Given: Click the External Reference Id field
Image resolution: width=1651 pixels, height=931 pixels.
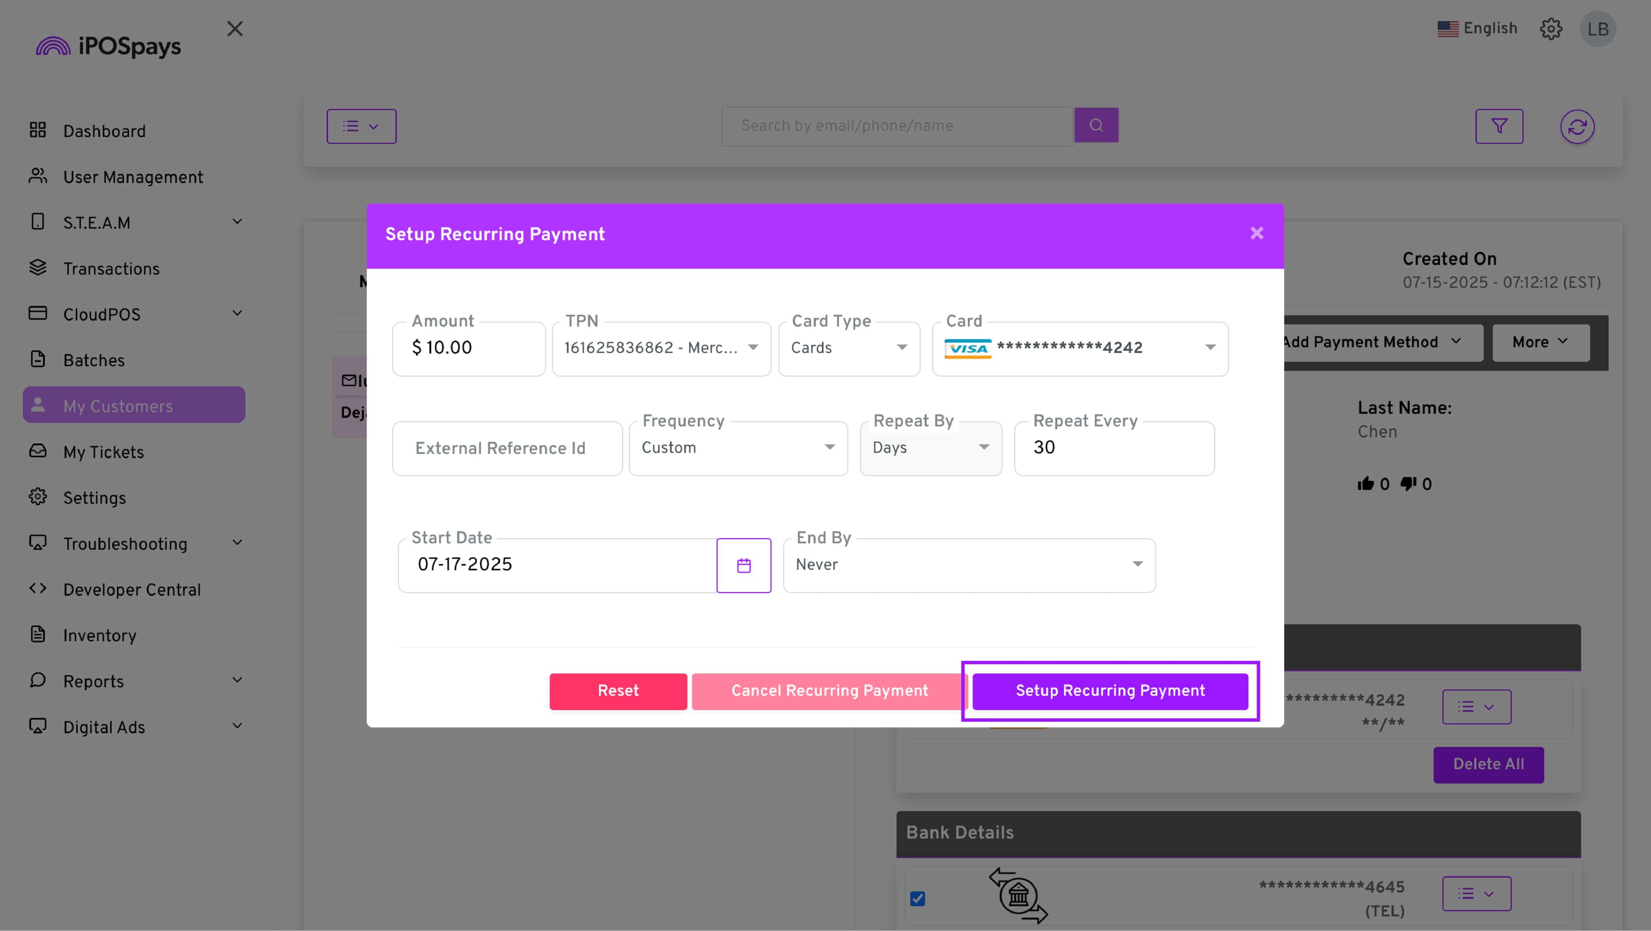Looking at the screenshot, I should (507, 448).
